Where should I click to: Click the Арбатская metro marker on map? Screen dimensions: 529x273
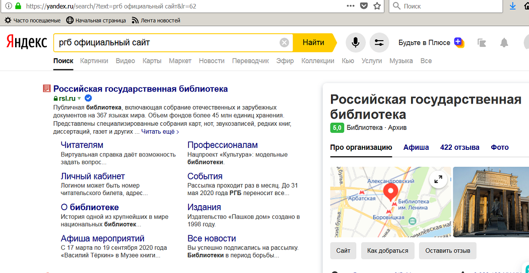tap(362, 192)
